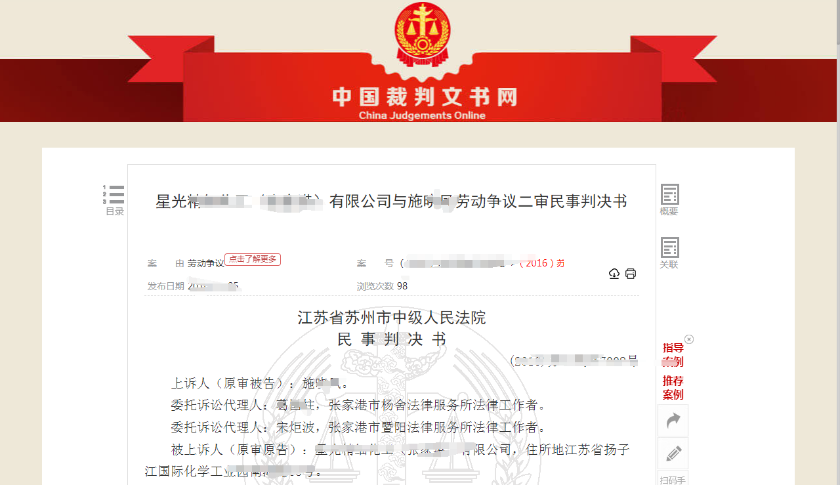Click the 概要 summary icon

[669, 200]
